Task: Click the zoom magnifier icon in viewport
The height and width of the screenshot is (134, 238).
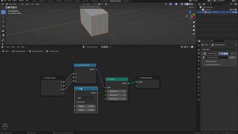Action: [194, 22]
